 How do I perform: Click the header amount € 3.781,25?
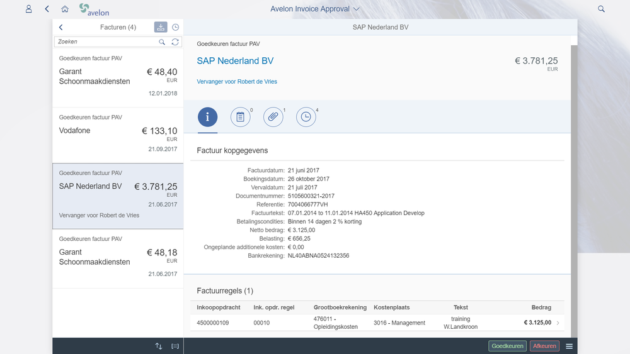[536, 60]
